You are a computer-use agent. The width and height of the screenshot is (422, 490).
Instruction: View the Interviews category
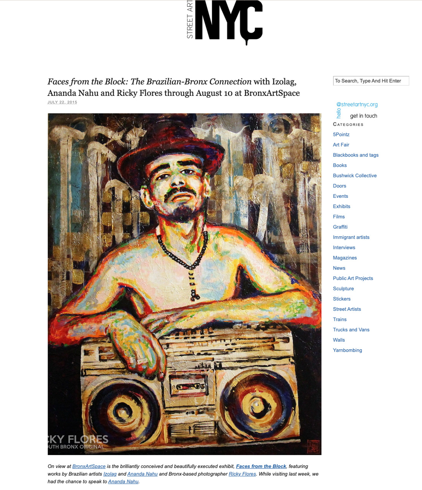[x=344, y=247]
